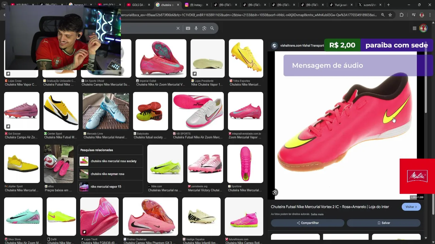Open the Lojas Presidente shoe sole thumbnail

click(207, 58)
